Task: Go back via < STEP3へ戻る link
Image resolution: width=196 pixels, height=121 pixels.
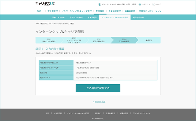Action: click(x=99, y=102)
